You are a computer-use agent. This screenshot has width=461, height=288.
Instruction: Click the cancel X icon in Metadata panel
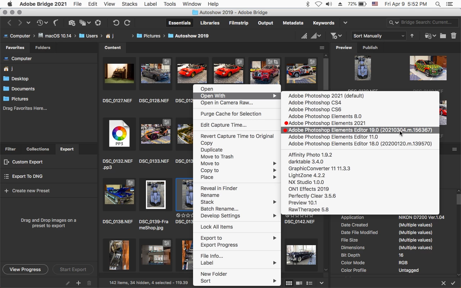[x=443, y=283]
